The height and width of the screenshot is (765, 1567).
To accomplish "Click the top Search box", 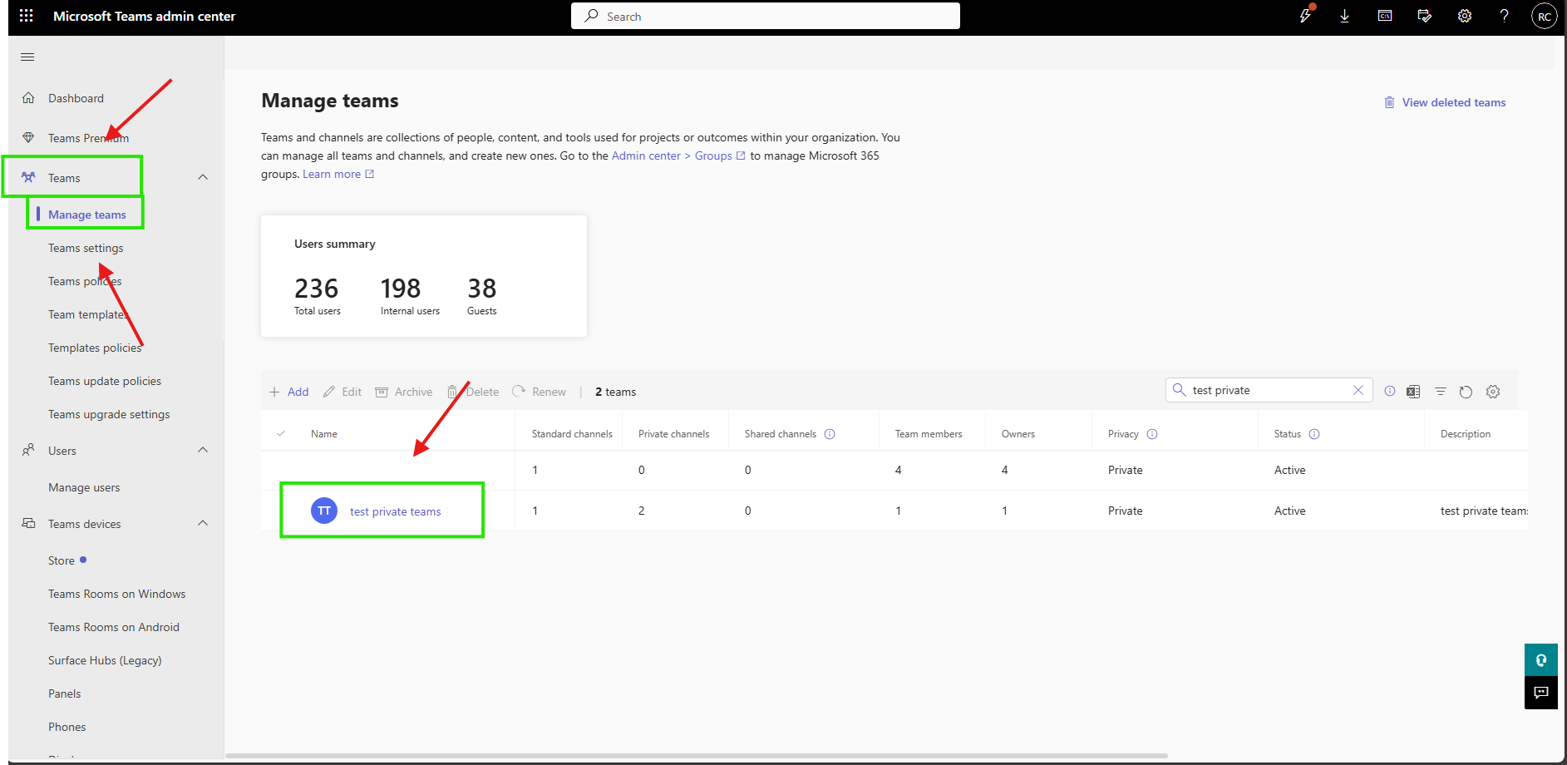I will [766, 16].
